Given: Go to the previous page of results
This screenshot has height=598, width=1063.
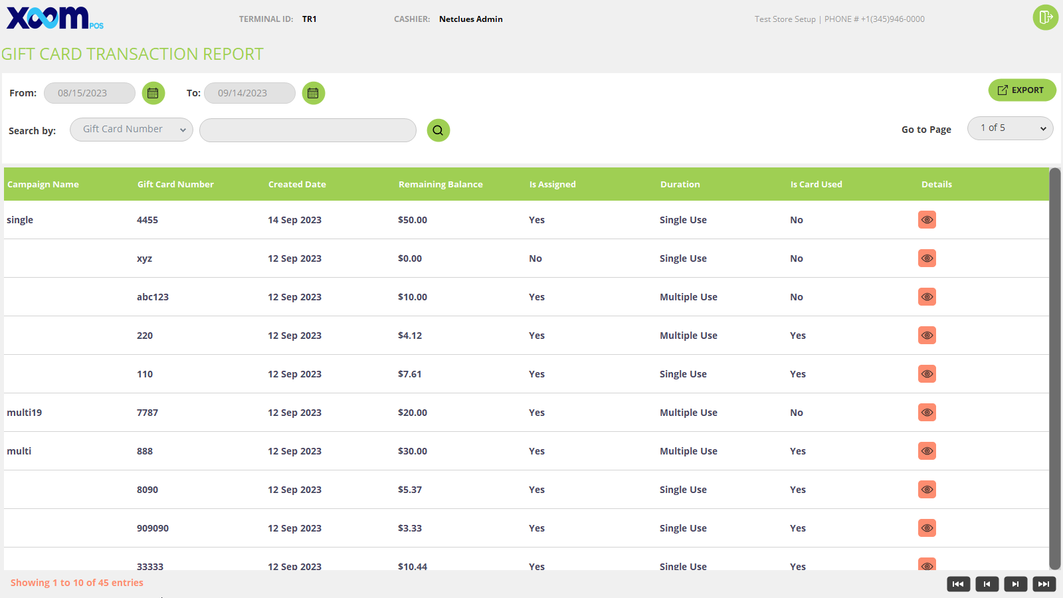Looking at the screenshot, I should pos(987,584).
